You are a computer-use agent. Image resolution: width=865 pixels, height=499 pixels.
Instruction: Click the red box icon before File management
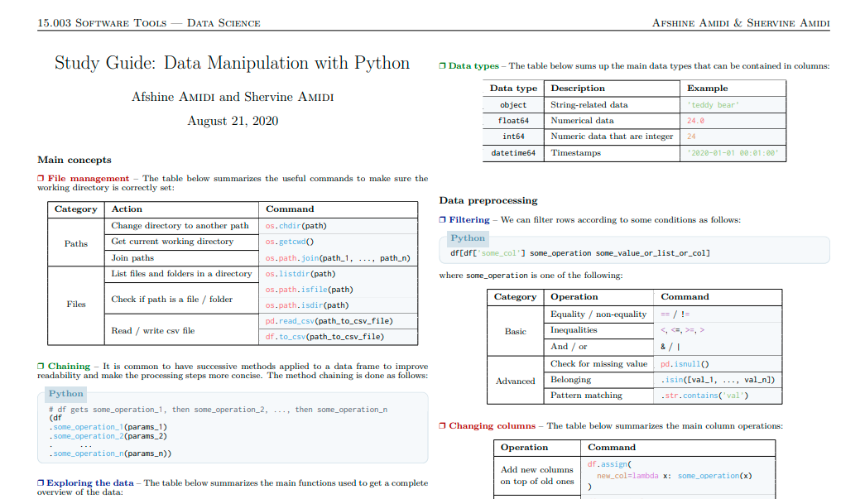pos(41,179)
